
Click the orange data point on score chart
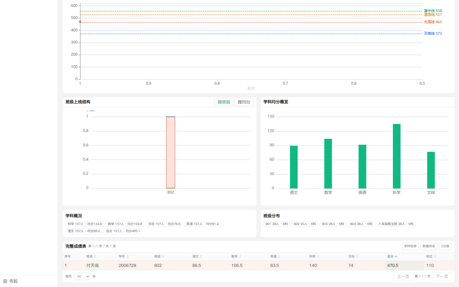80,22
